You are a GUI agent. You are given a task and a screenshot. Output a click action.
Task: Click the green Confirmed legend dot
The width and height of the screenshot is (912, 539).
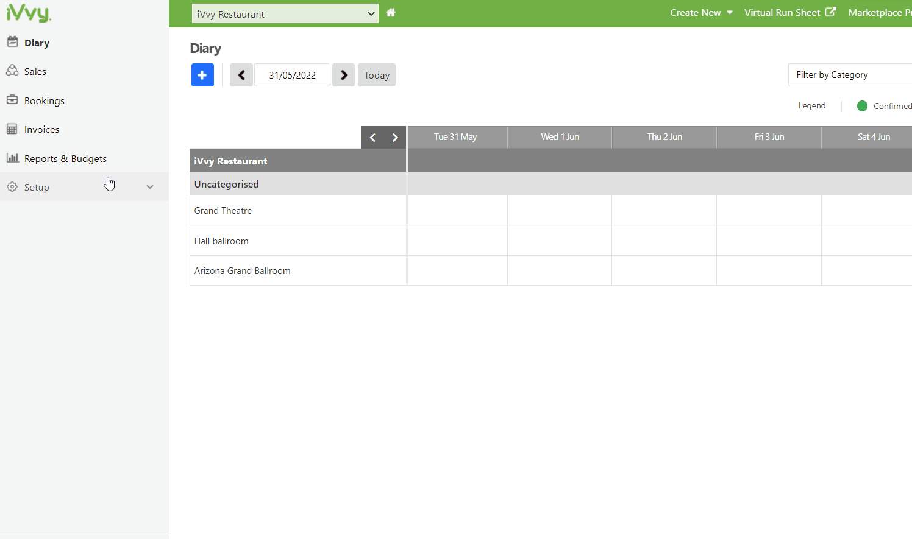862,106
